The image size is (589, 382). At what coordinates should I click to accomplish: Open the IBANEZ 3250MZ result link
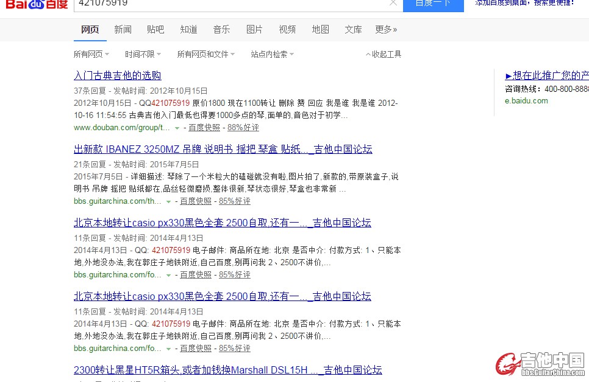(223, 149)
